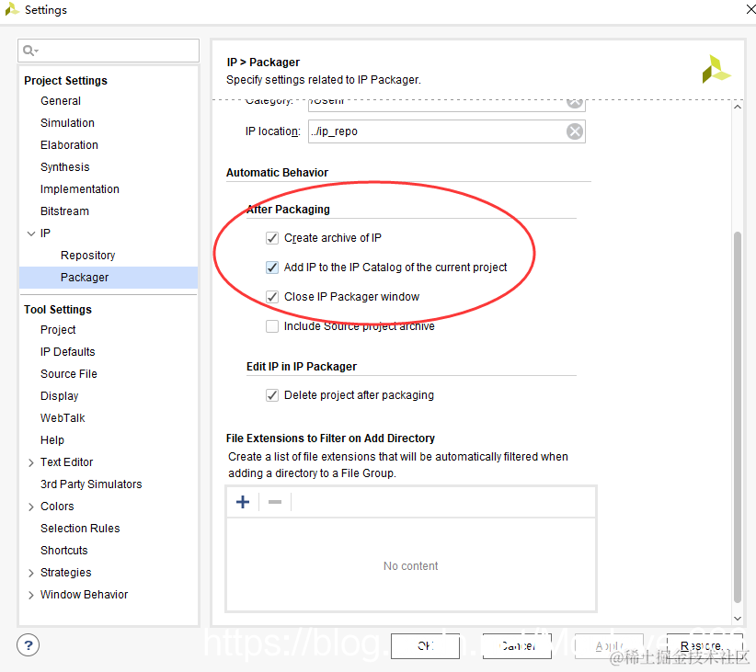Clear the Category field with X icon

point(574,103)
